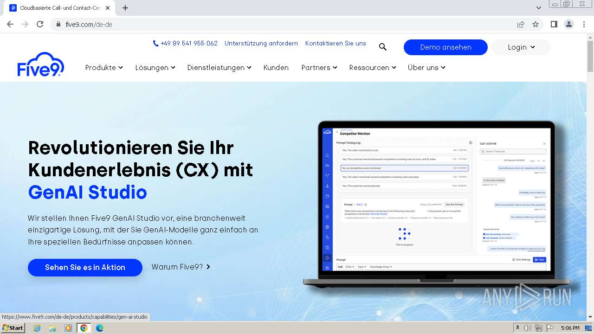Expand the Partners menu
This screenshot has height=334, width=594.
(319, 68)
